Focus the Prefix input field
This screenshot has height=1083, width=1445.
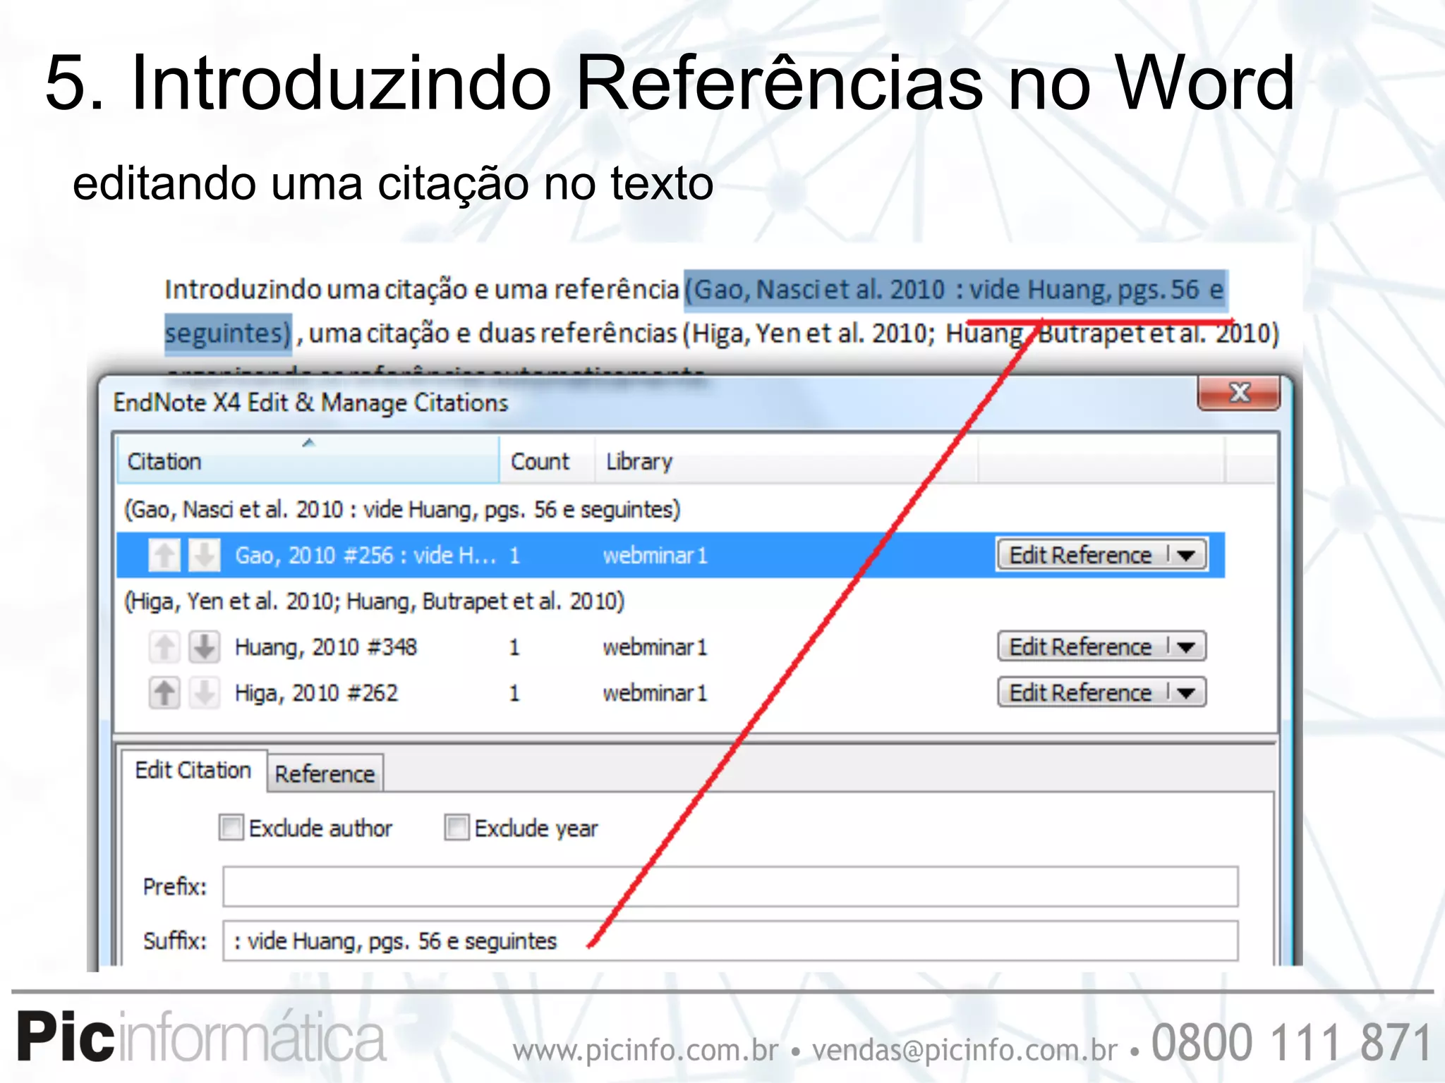pyautogui.click(x=730, y=886)
